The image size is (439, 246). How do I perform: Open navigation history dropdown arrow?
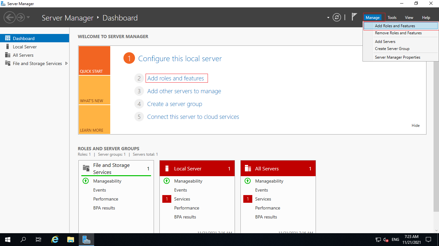[x=28, y=17]
